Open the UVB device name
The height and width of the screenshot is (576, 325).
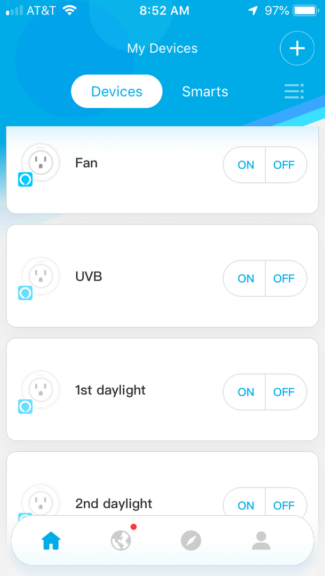coord(89,277)
